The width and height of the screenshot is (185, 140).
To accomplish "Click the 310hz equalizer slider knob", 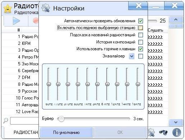I will tap(68, 84).
